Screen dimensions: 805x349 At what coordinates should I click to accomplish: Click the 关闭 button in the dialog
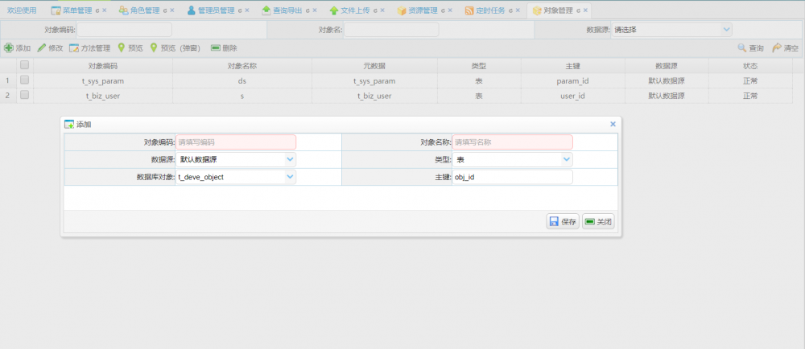pos(598,221)
